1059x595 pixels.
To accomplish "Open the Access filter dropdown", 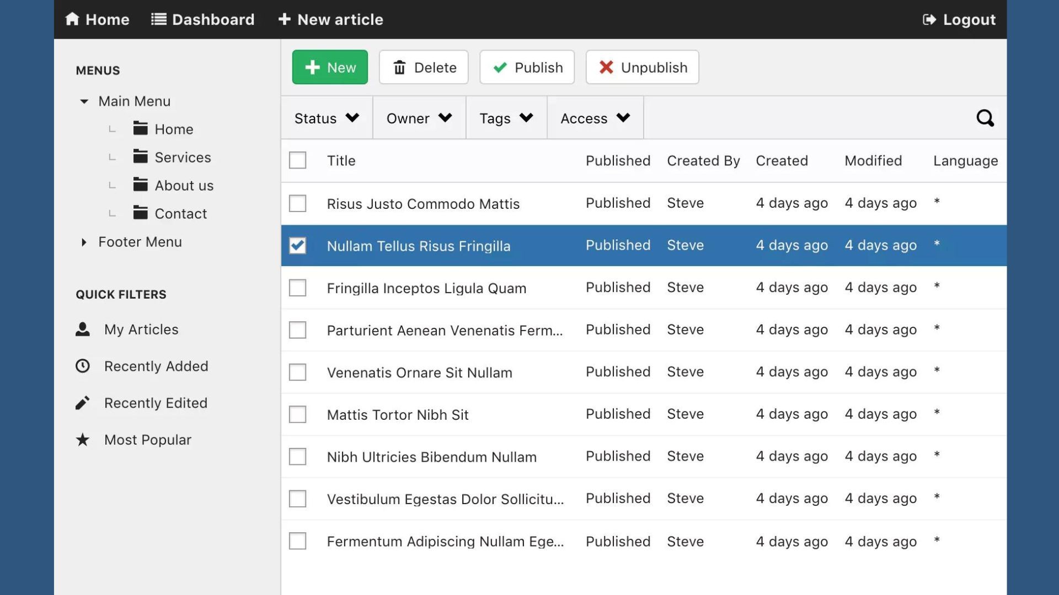I will coord(595,118).
